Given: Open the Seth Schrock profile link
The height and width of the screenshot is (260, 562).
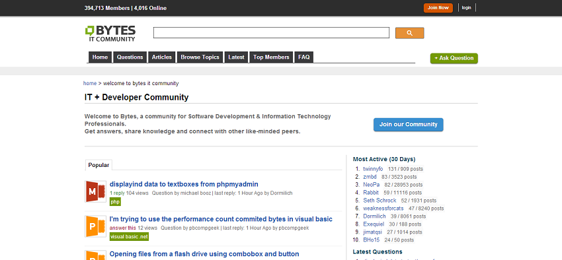Looking at the screenshot, I should 380,200.
